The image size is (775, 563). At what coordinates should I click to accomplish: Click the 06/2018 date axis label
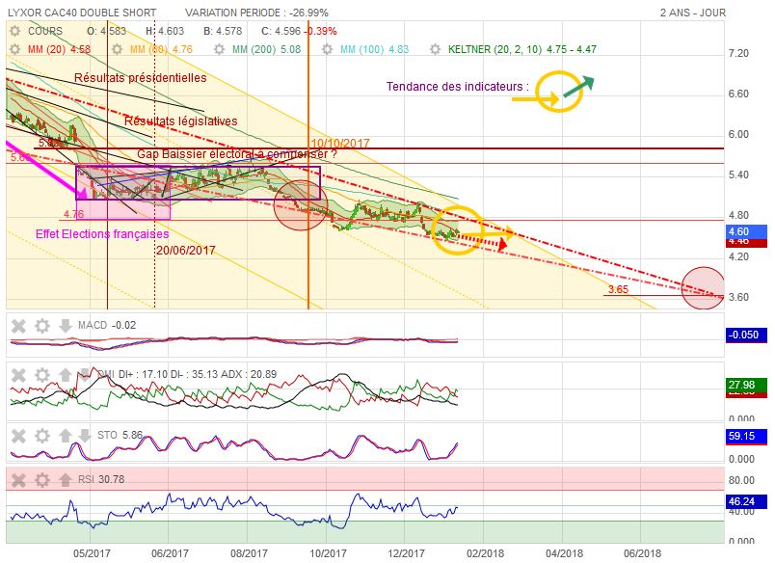pos(643,553)
